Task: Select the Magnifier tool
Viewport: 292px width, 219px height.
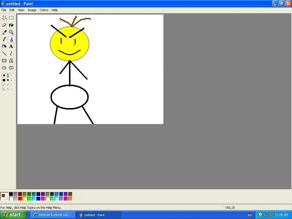Action: 11,32
